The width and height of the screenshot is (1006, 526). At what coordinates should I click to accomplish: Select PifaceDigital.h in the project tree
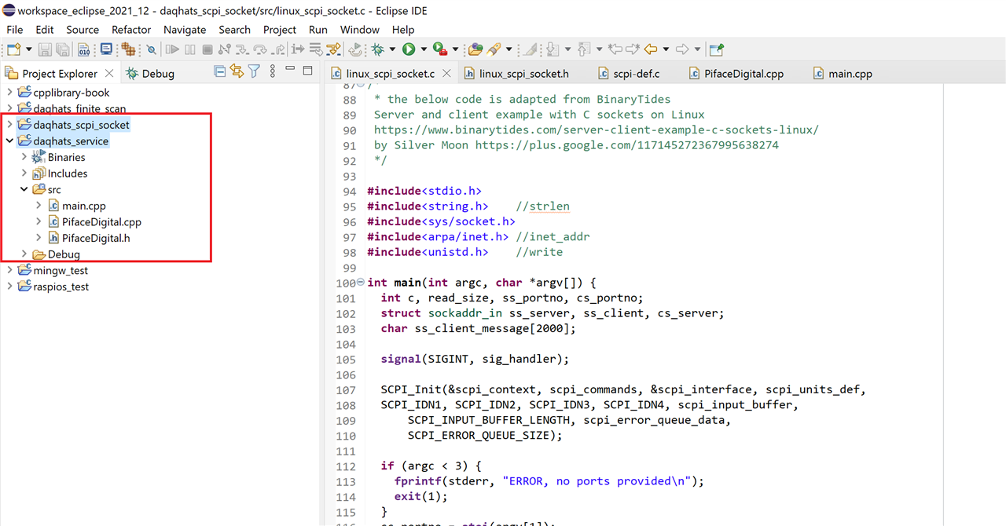click(x=96, y=238)
